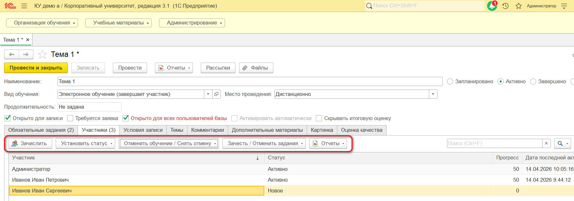Click into Наименование field
The image size is (574, 201).
coord(250,81)
